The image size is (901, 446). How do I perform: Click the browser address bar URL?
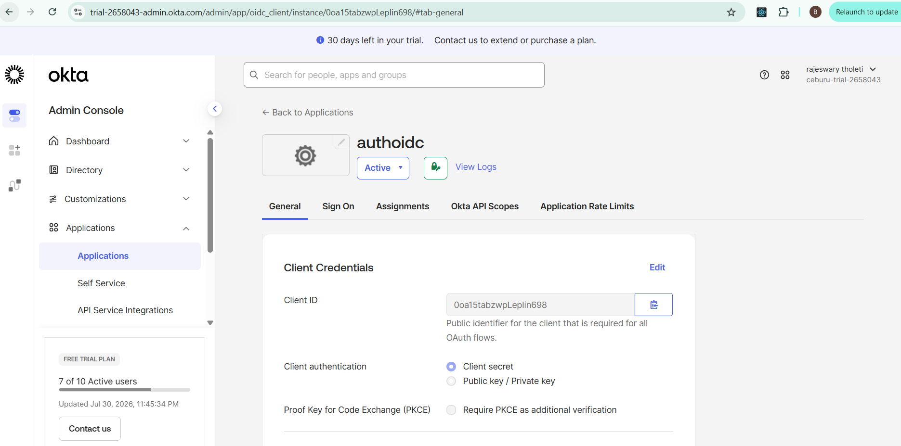tap(277, 12)
